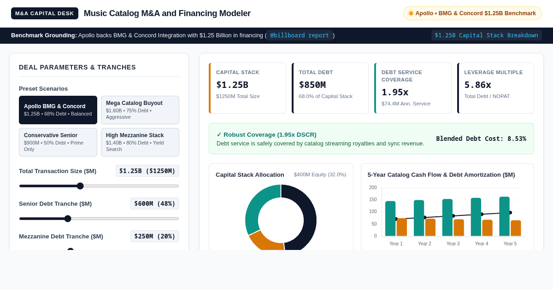This screenshot has height=290, width=553.
Task: Click the Year 1 teal cash flow bar
Action: [x=390, y=219]
